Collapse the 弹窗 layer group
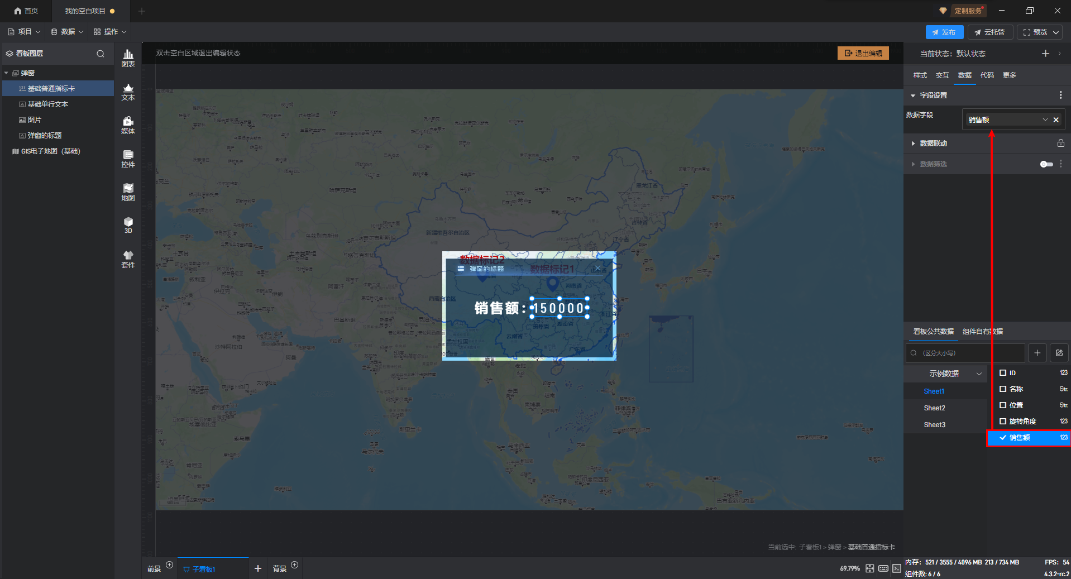This screenshot has width=1071, height=579. click(7, 73)
